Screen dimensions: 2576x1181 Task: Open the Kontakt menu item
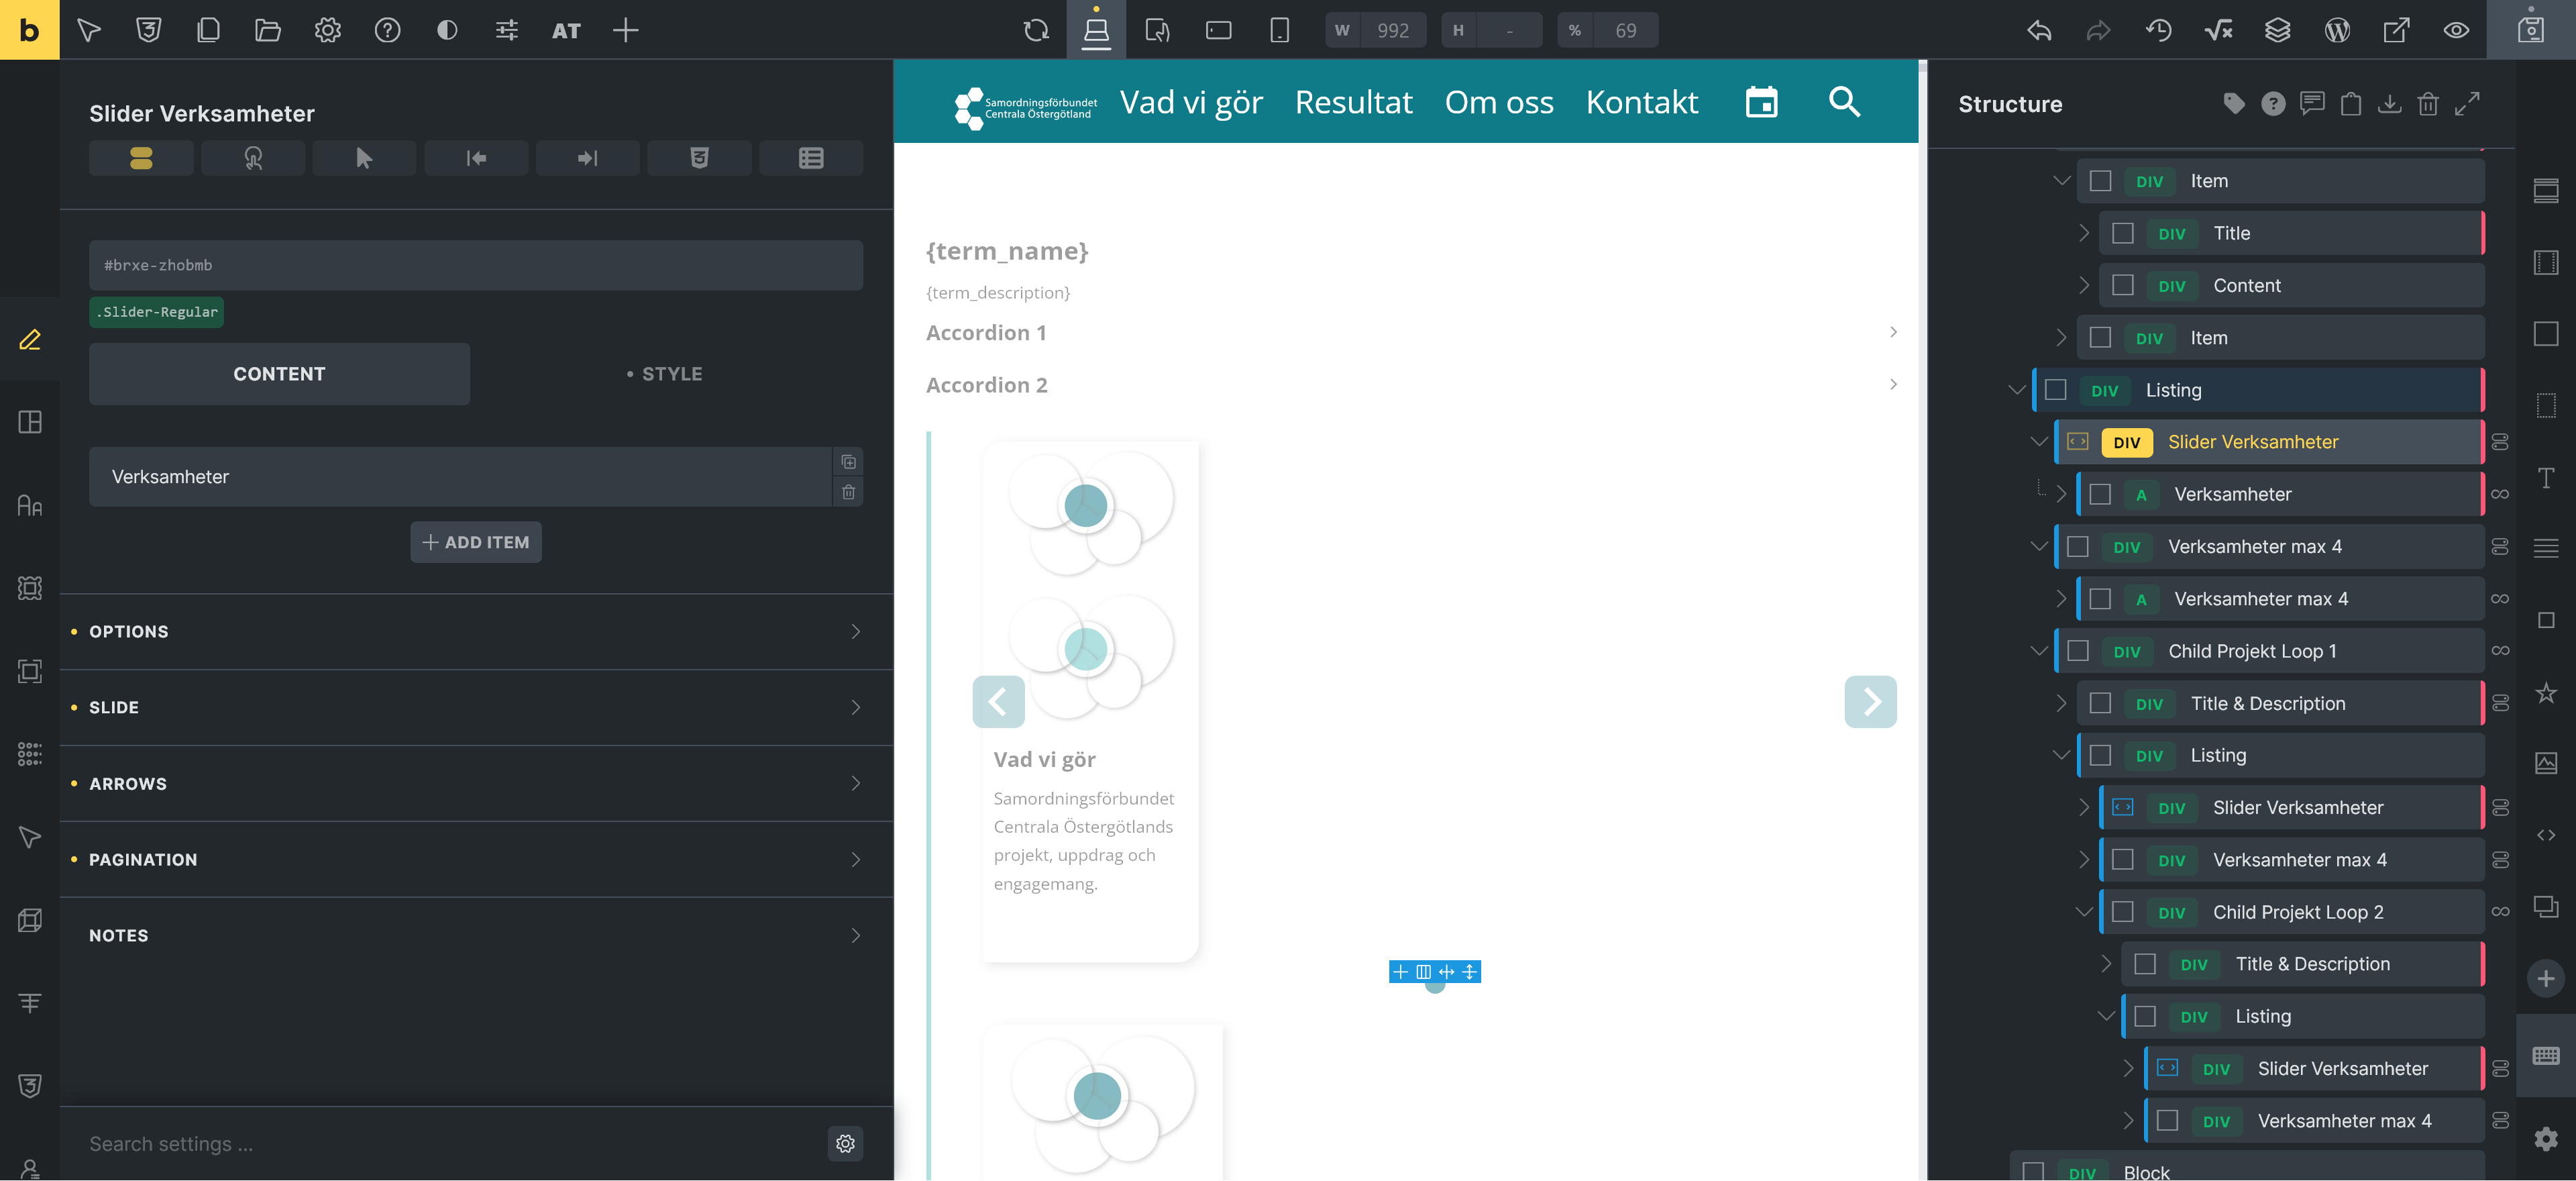(1641, 101)
